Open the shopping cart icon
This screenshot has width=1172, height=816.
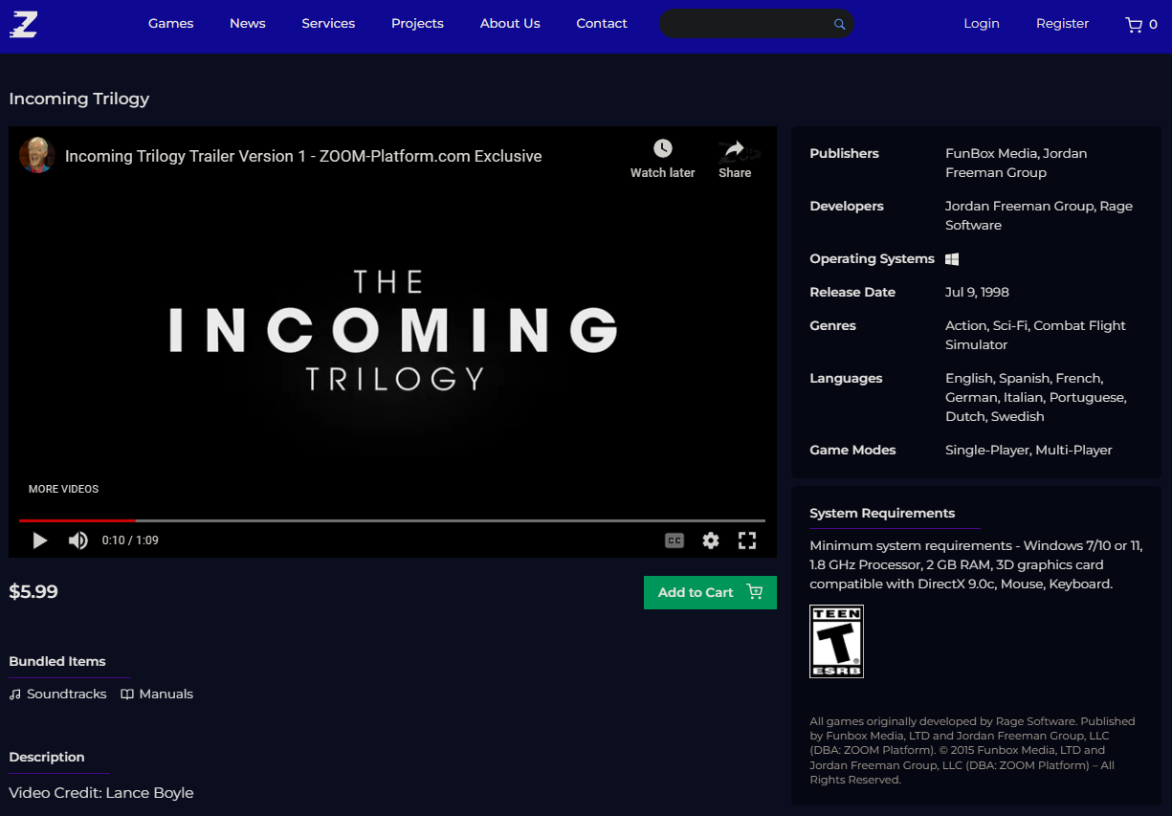click(x=1134, y=25)
